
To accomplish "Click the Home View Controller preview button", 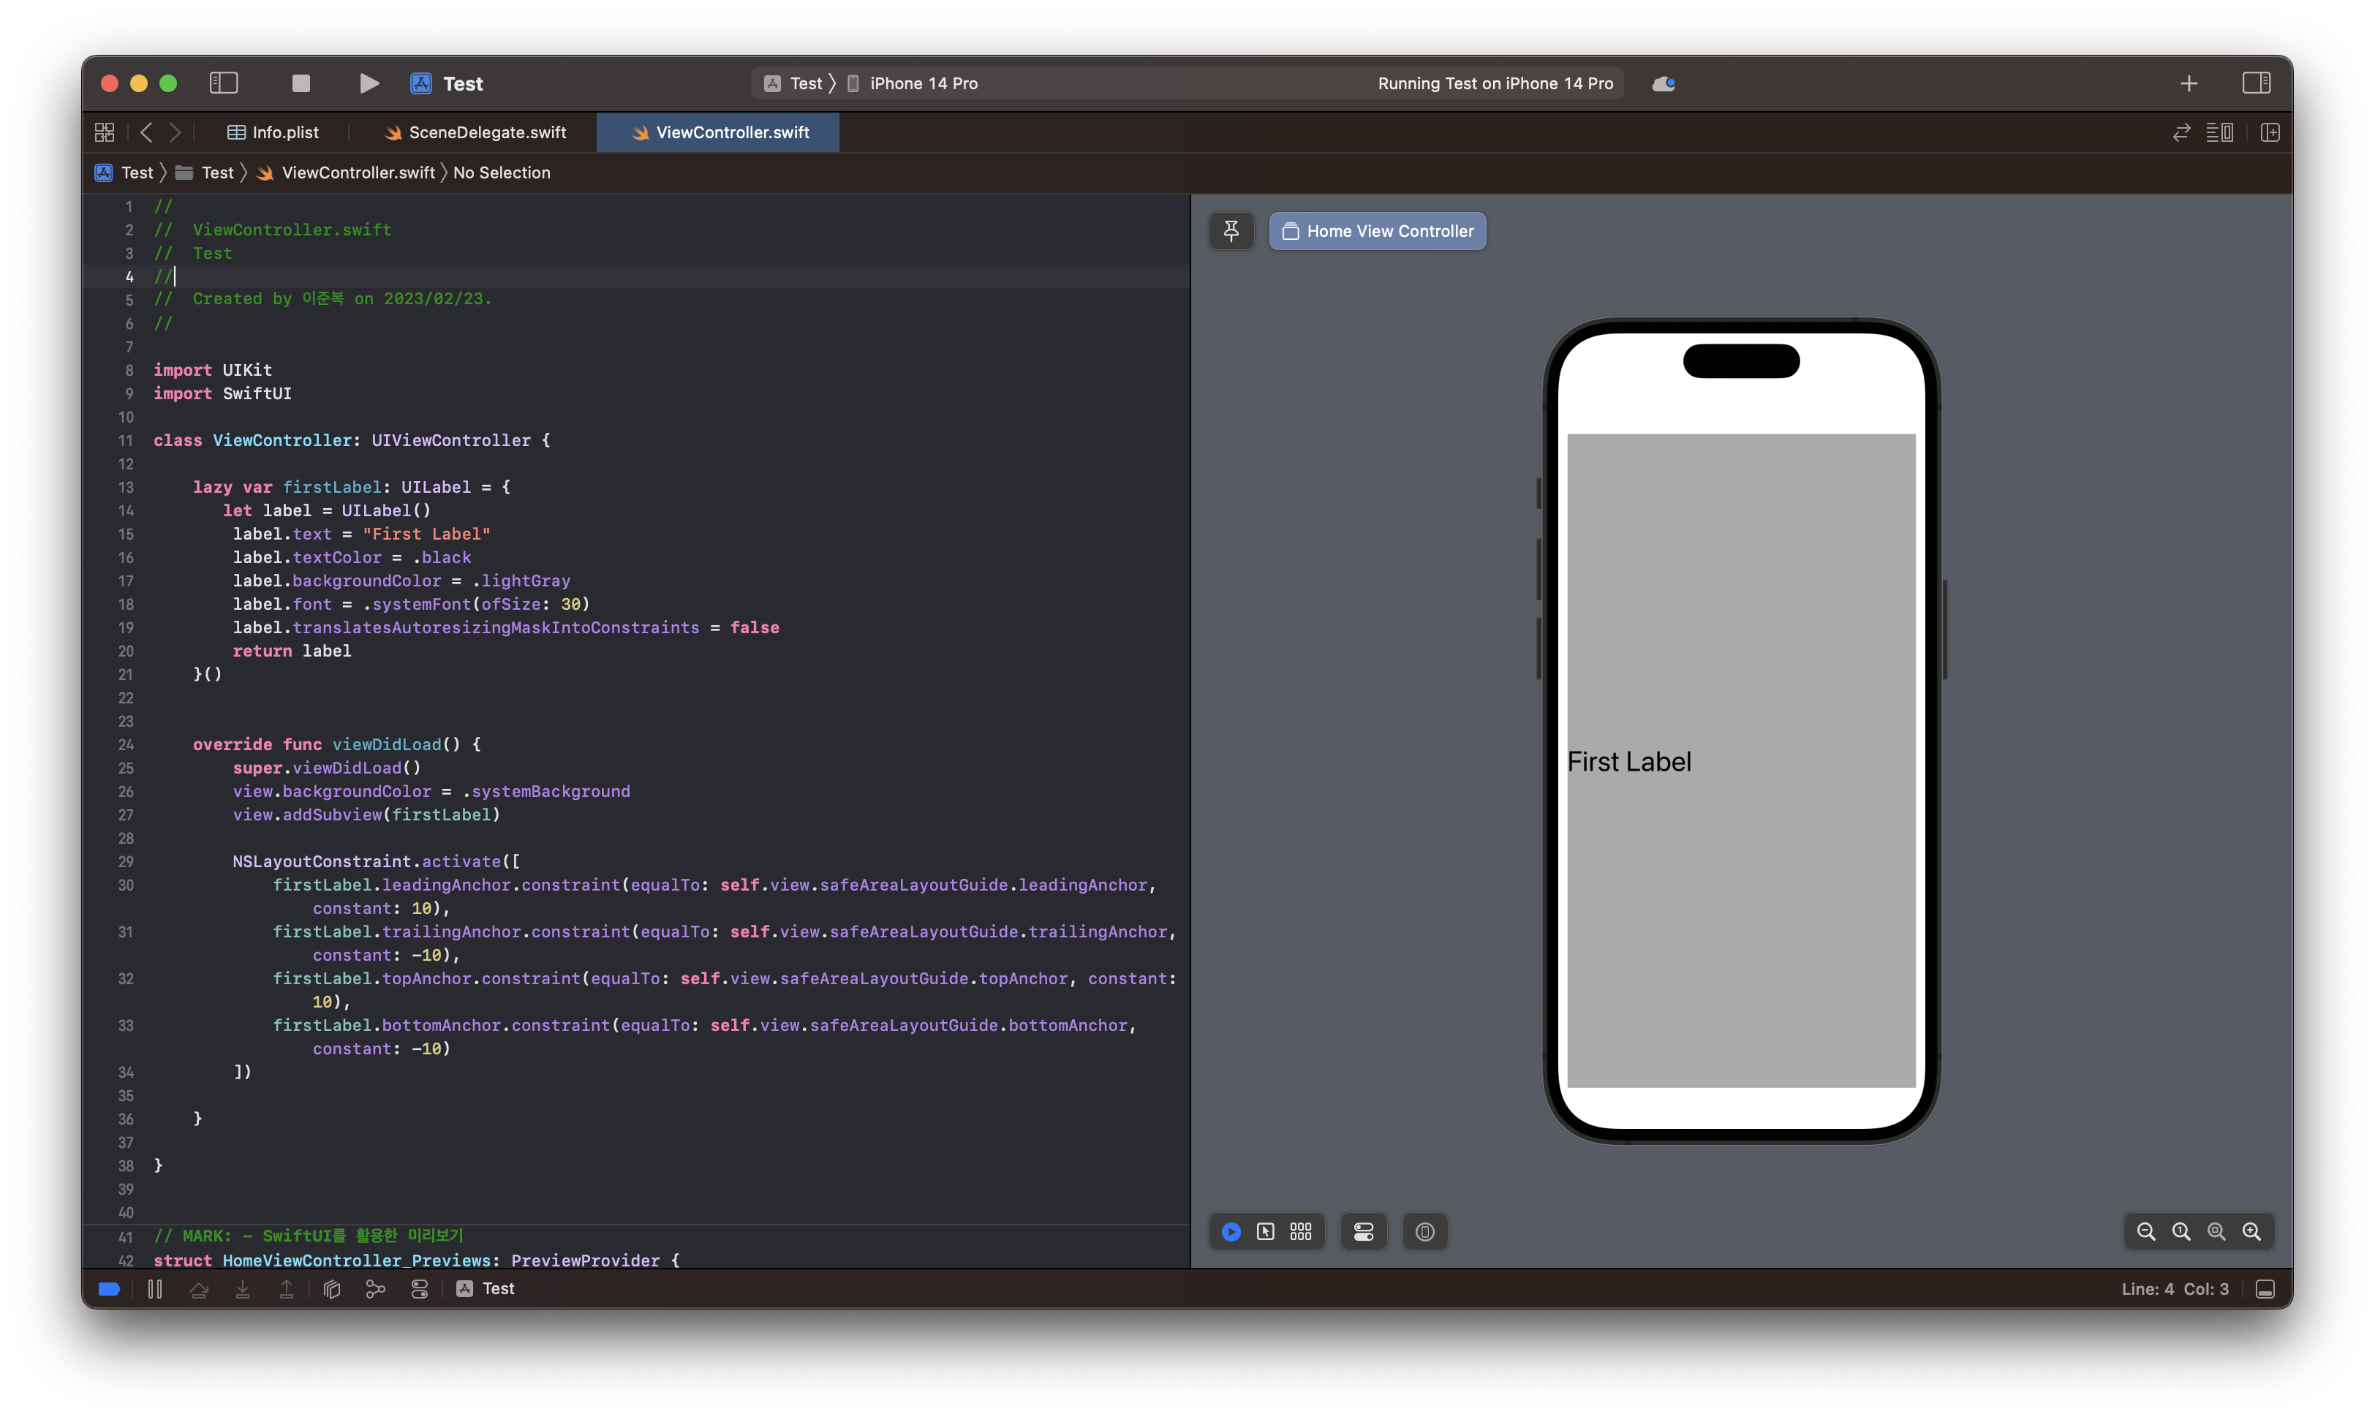I will [x=1377, y=231].
